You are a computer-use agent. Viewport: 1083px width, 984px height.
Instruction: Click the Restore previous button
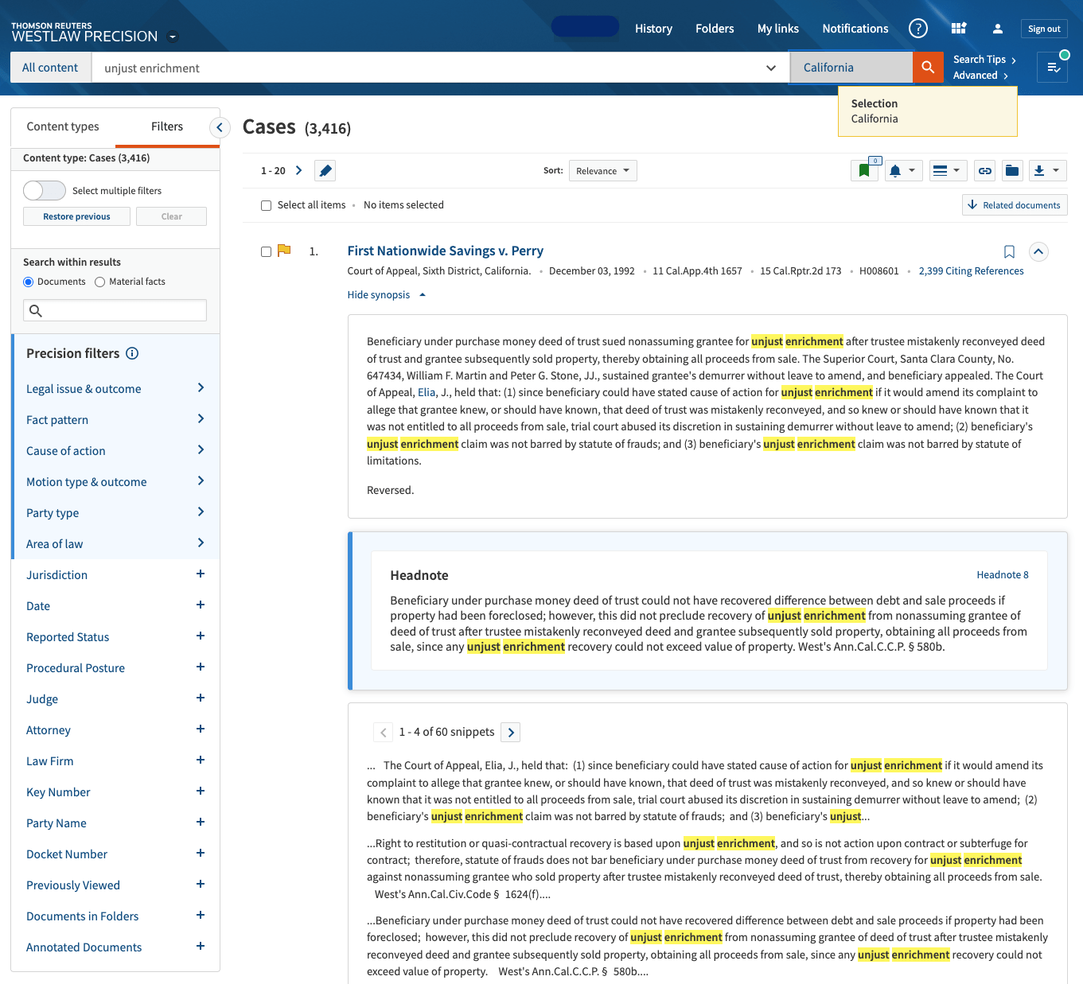tap(76, 216)
